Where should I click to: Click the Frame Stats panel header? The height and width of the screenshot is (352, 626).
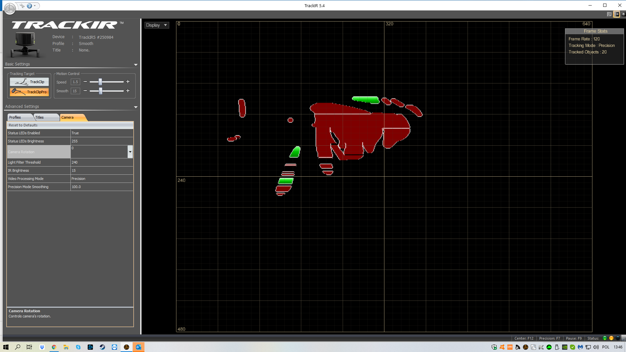(x=594, y=31)
